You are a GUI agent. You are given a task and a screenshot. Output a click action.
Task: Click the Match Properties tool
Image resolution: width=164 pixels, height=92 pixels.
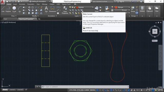[x=107, y=9]
